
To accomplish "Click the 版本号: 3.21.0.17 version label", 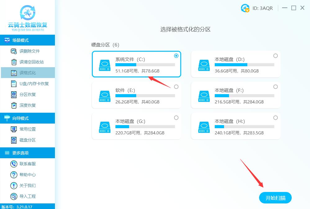I will (x=17, y=207).
